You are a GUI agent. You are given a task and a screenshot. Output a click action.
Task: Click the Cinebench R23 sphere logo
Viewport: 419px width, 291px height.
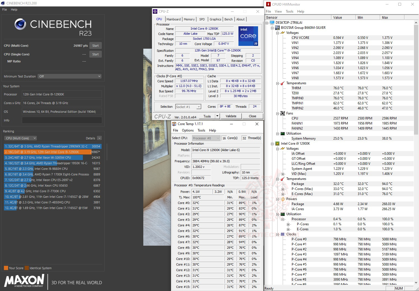[x=20, y=24]
